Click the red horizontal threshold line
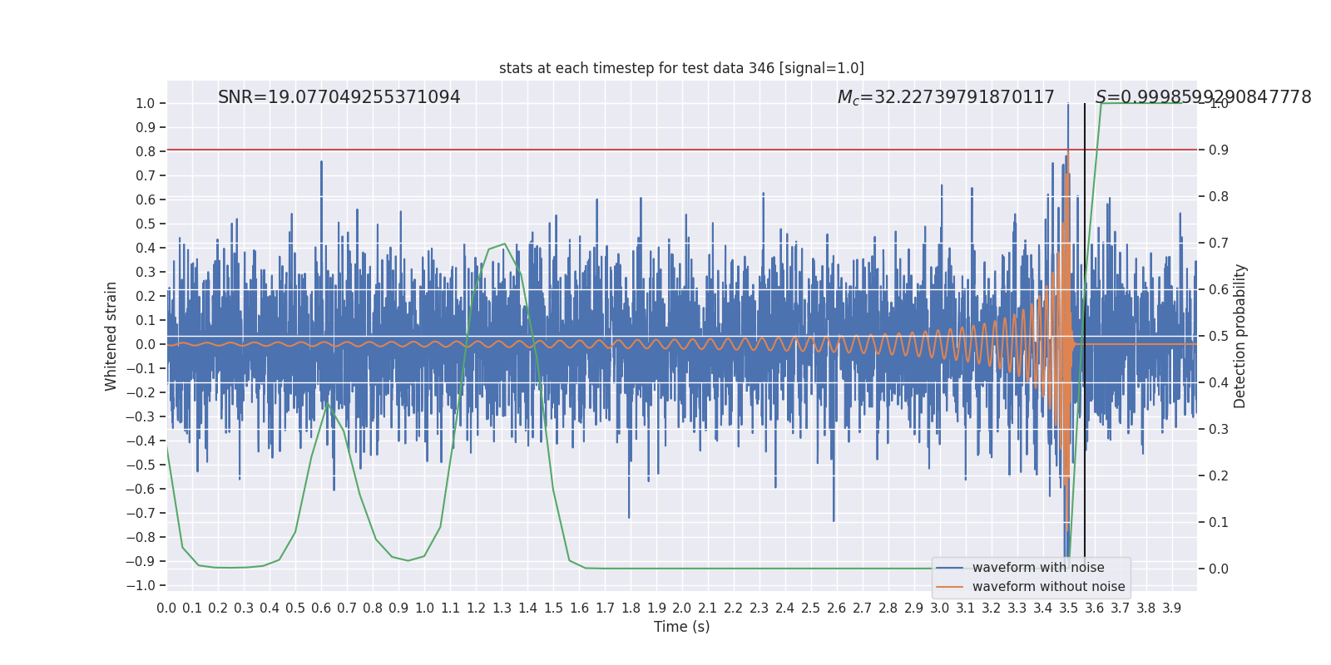 [582, 150]
